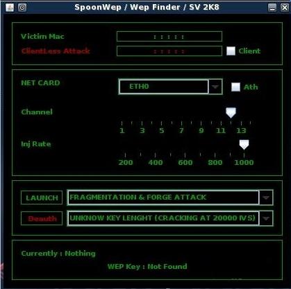Image resolution: width=291 pixels, height=289 pixels.
Task: Close the SpoonWep window
Action: click(x=285, y=8)
